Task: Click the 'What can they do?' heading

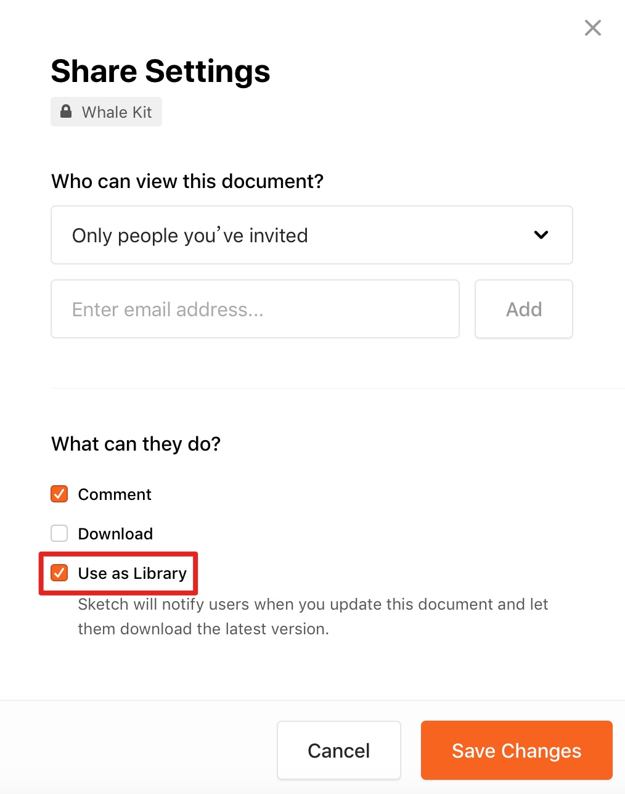Action: pyautogui.click(x=136, y=444)
